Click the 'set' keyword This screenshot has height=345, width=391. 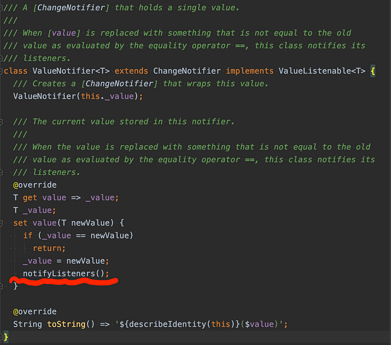[x=20, y=223]
